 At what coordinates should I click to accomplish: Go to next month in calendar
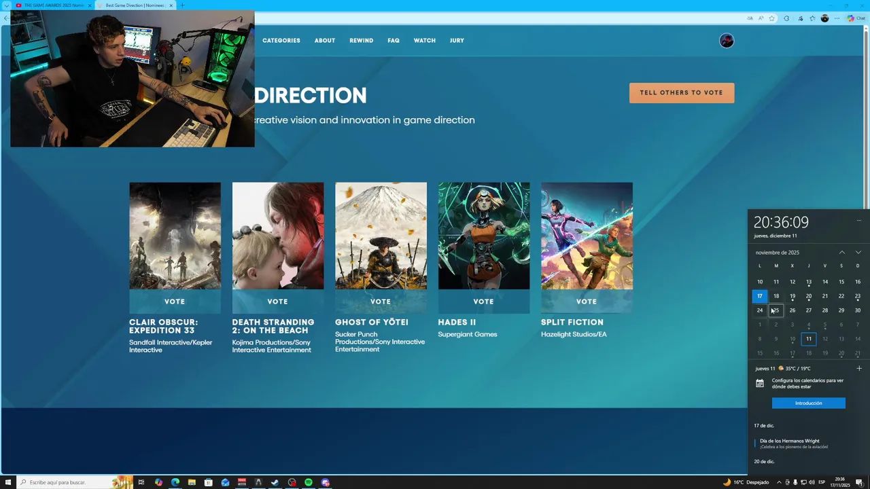[x=858, y=253]
